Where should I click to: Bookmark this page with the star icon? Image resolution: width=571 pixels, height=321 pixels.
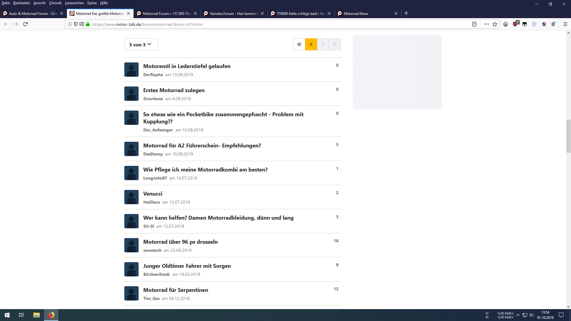tap(495, 24)
